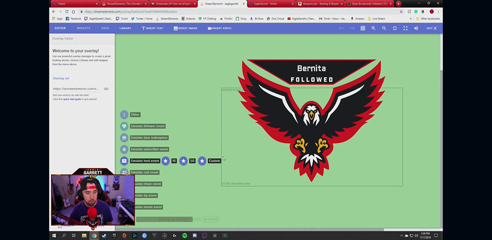This screenshot has width=492, height=240.
Task: Switch to the EagleGarrett - Twitch browser tab
Action: 271,4
